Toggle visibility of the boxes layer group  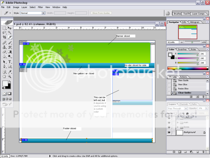click(169, 127)
